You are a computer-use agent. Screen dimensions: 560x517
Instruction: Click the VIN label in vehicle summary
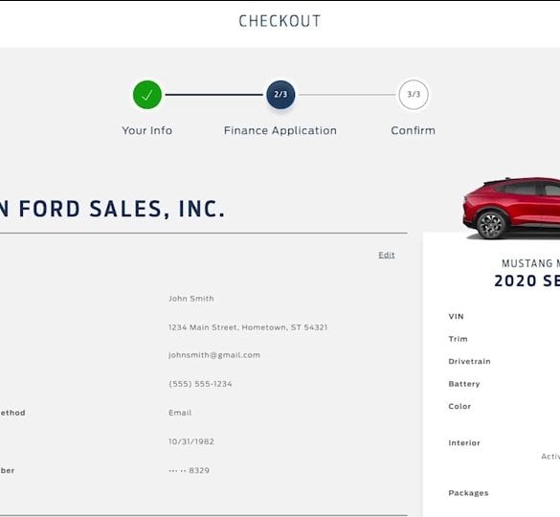pyautogui.click(x=456, y=317)
